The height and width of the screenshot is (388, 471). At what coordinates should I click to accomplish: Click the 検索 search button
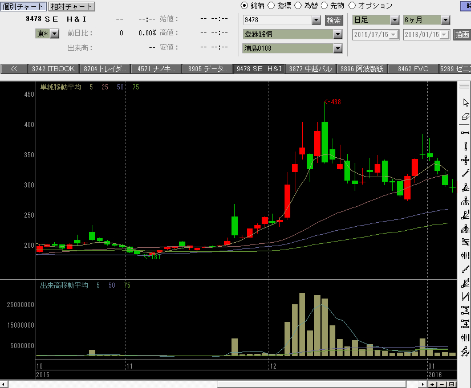(334, 20)
